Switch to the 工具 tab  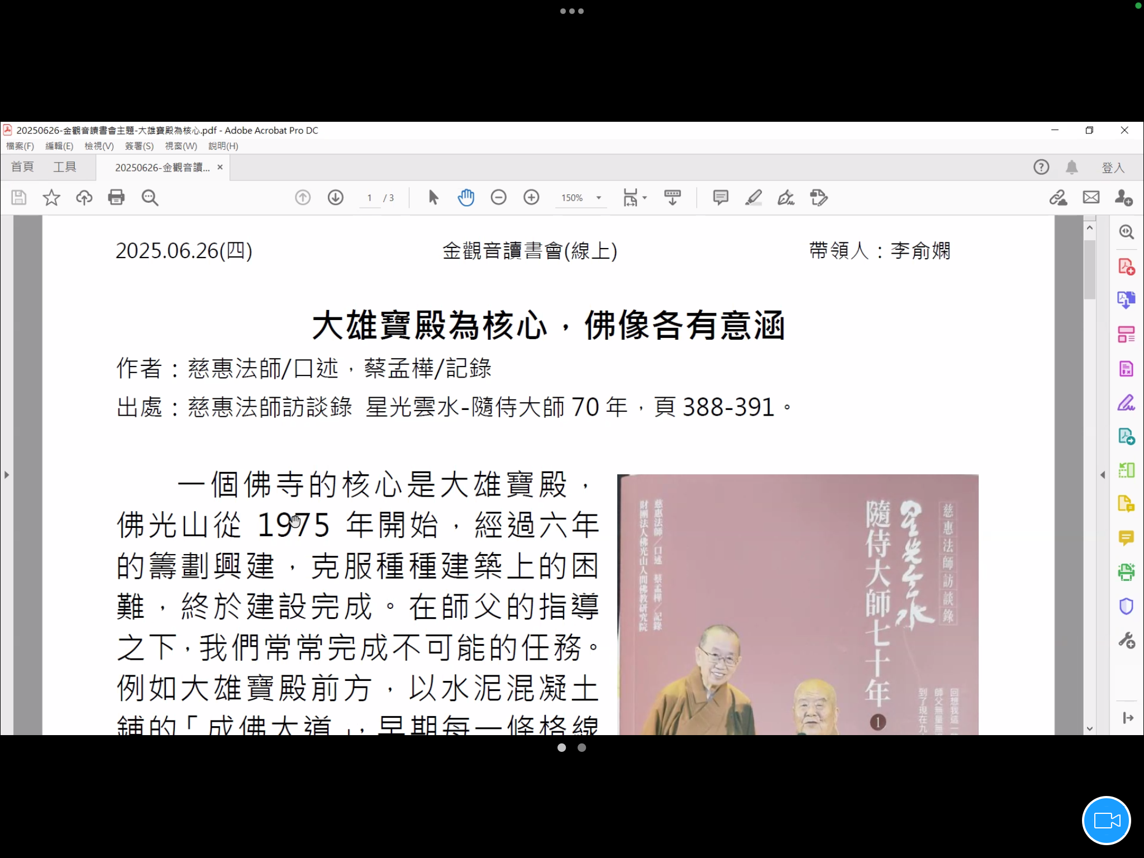tap(64, 167)
